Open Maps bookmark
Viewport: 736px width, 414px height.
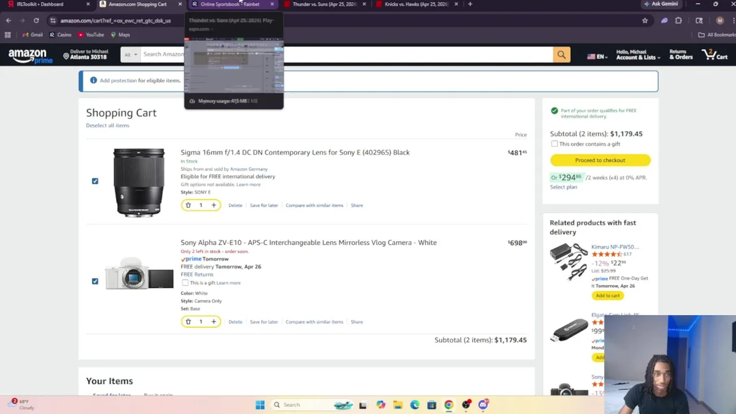click(x=120, y=35)
